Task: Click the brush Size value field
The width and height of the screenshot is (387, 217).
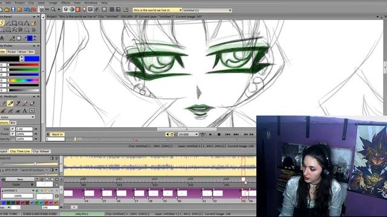Action: point(24,129)
